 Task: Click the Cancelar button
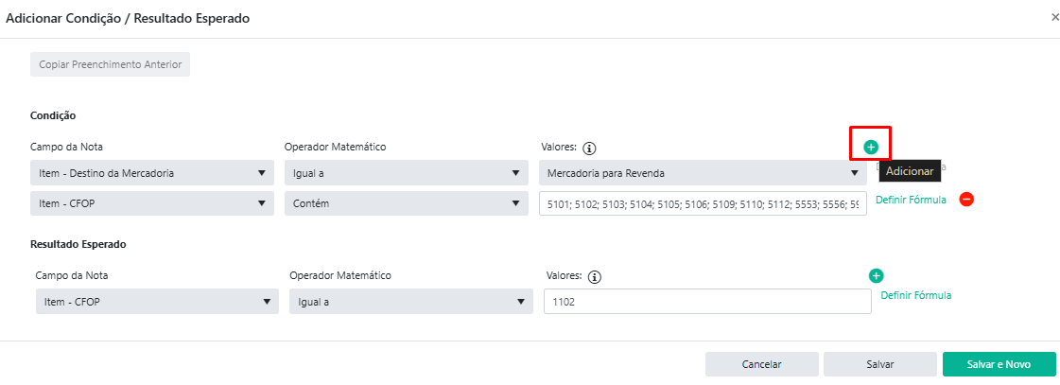coord(761,364)
